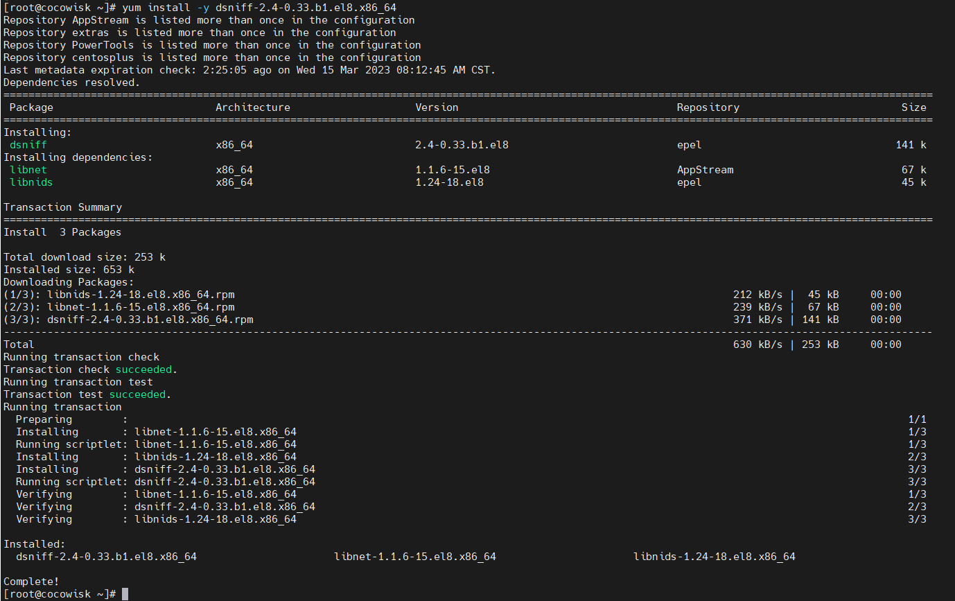Click version '2.4-0.33.b1.el8' in table

[x=462, y=145]
